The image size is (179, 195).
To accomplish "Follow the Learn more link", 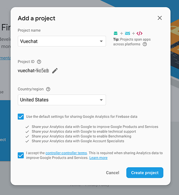I will point(98,158).
